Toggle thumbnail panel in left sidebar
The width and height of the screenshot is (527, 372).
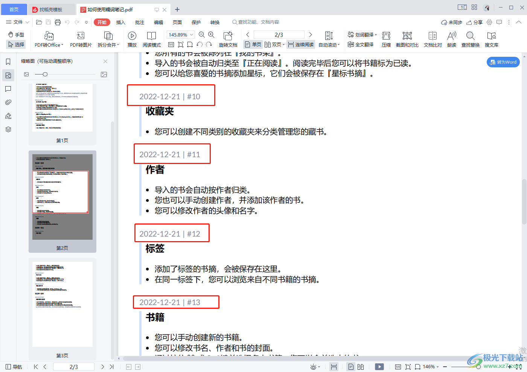click(x=8, y=75)
